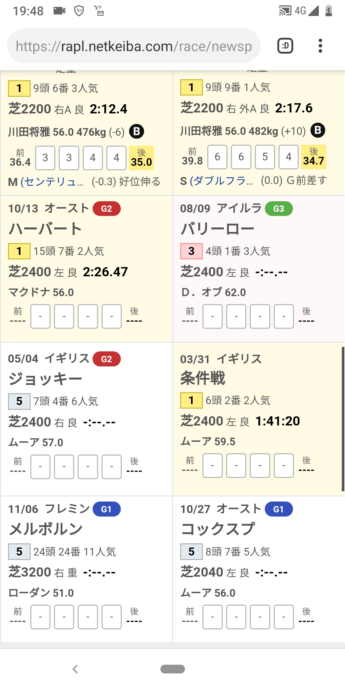Image resolution: width=345 pixels, height=690 pixels.
Task: Tap the yellow 後 34.7 time box
Action: 314,157
